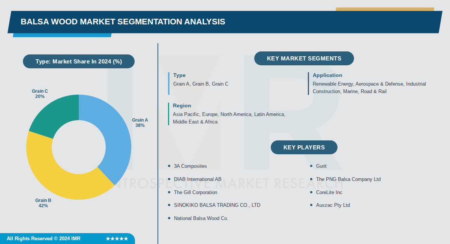Select the Type: Market Share In 2024 badge

tap(78, 62)
